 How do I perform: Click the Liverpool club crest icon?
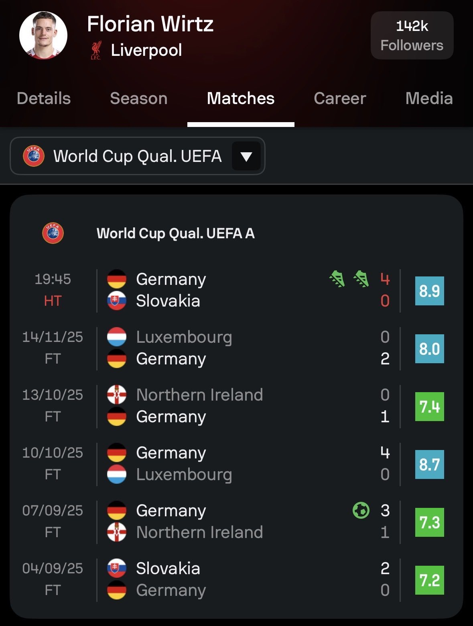point(96,51)
